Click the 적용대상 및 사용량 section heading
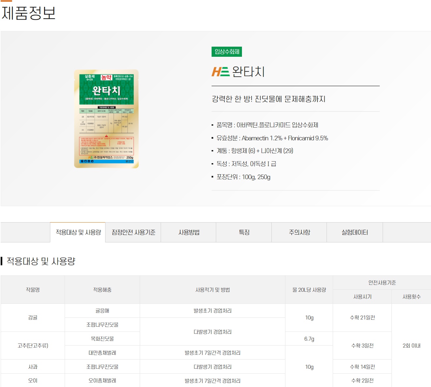 pos(41,261)
